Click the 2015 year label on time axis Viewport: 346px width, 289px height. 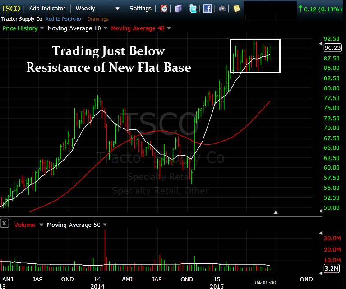pos(217,286)
